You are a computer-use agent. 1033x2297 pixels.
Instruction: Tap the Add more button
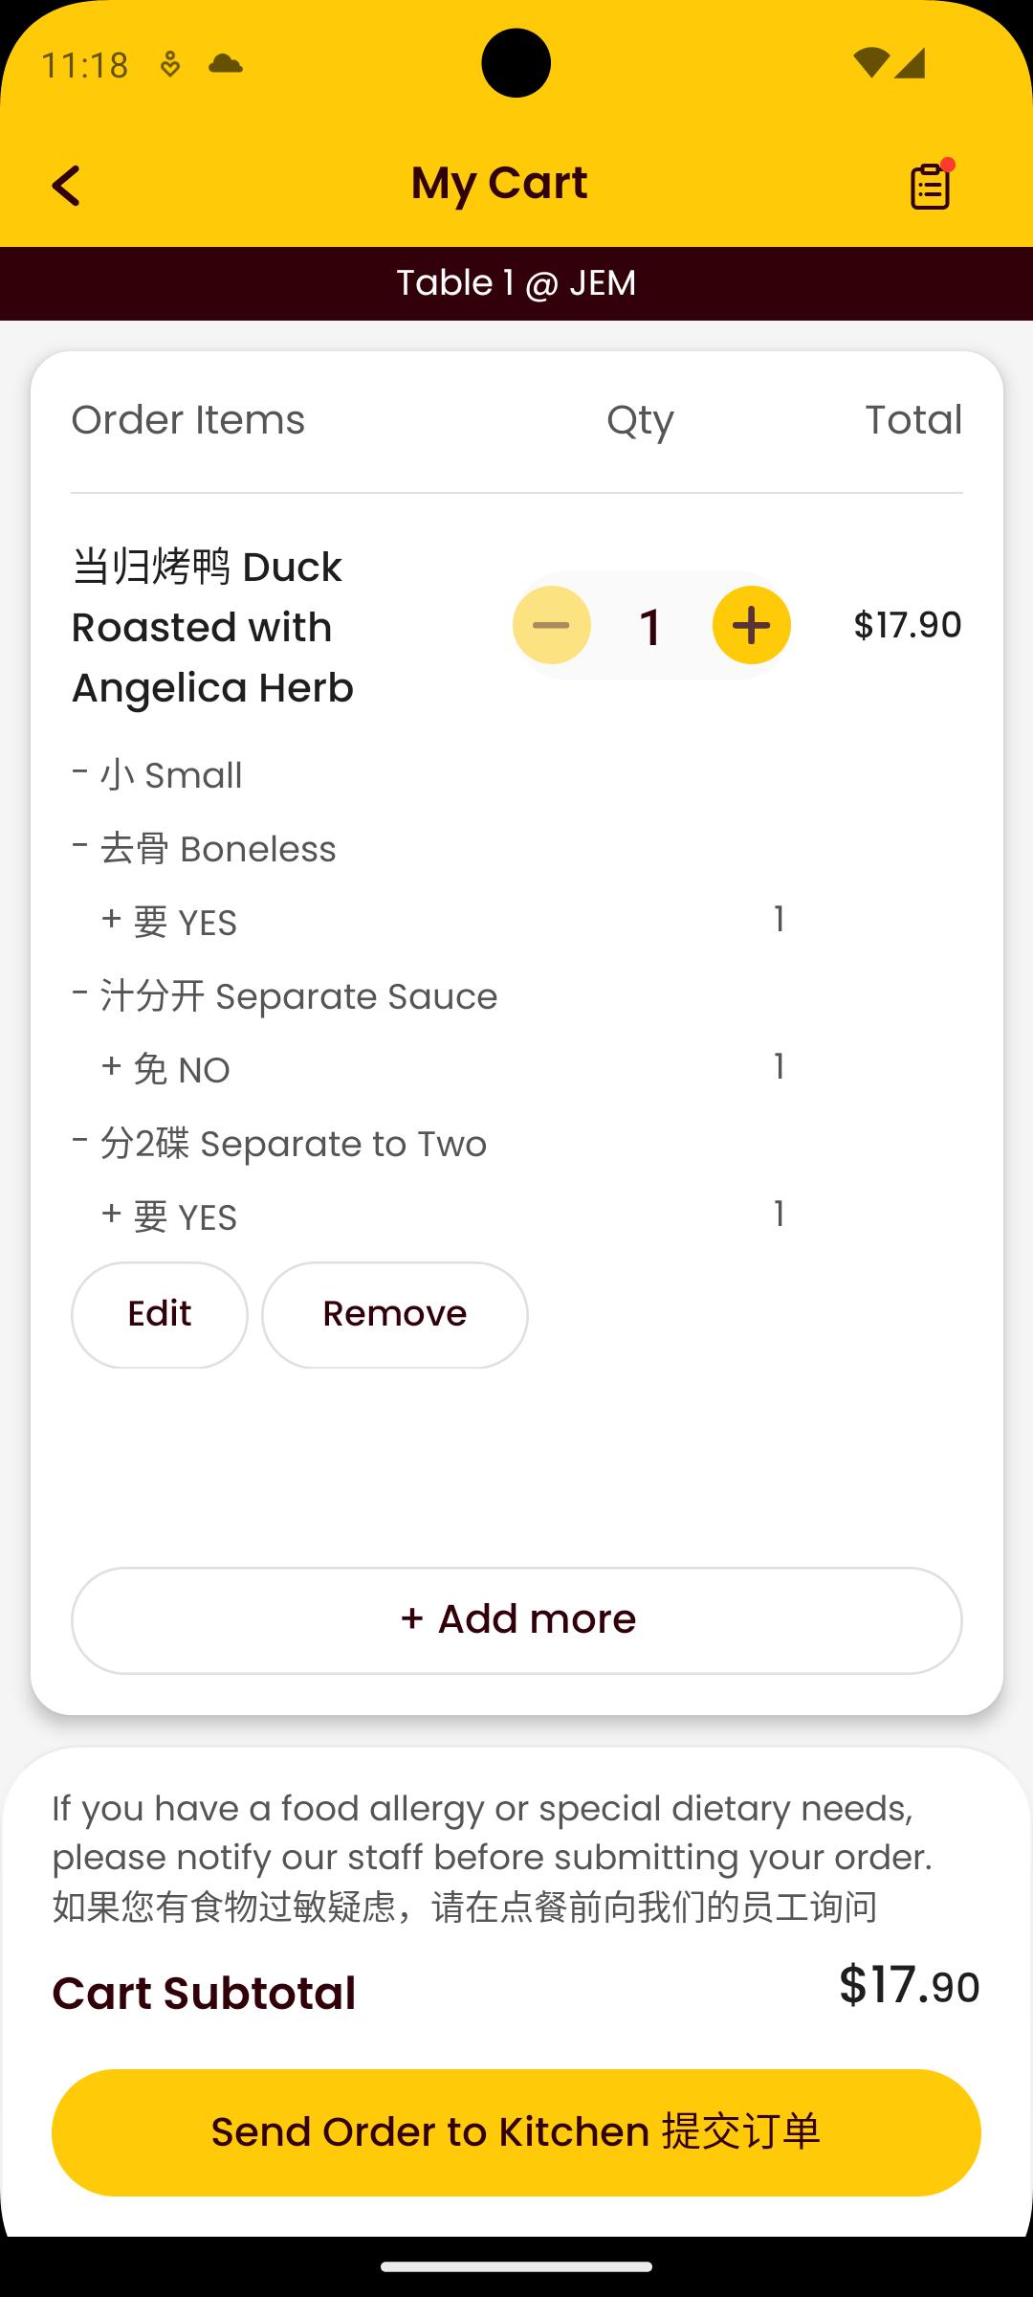pos(516,1620)
